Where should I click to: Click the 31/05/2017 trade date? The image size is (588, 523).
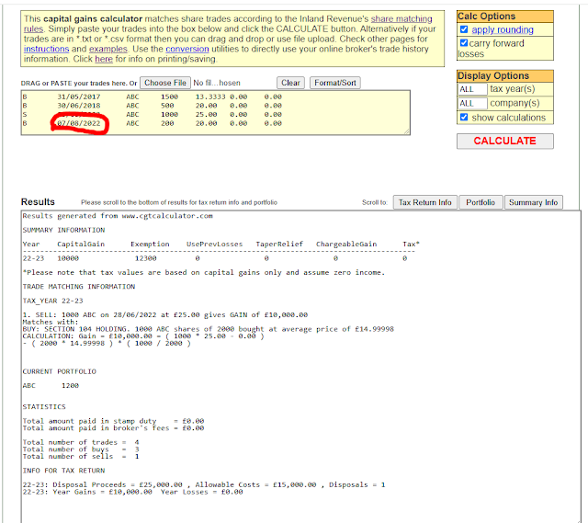pos(78,97)
